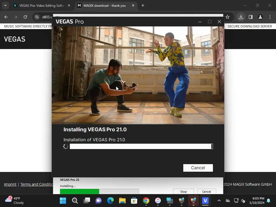This screenshot has height=207, width=276.
Task: Open the Chrome profile icon
Action: pyautogui.click(x=260, y=17)
